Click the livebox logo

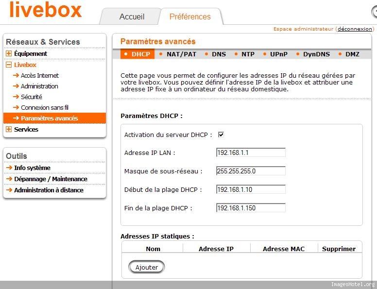(x=46, y=10)
